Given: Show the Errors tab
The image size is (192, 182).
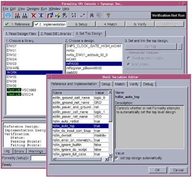Looking at the screenshot, I should point(19,151).
